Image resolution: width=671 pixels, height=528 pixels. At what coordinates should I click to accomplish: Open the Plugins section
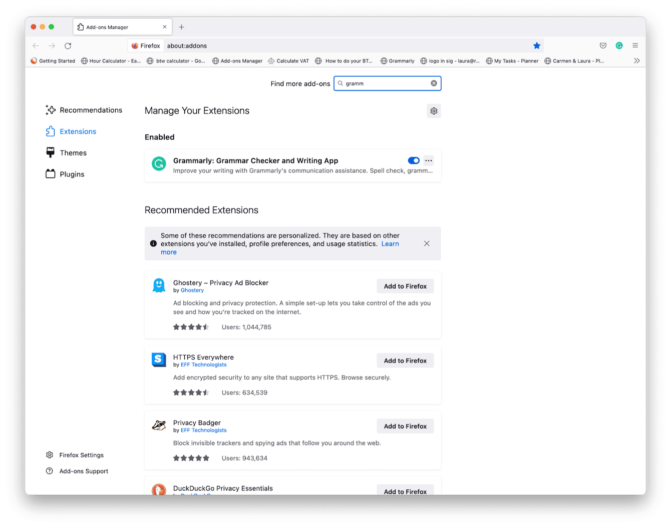tap(72, 174)
